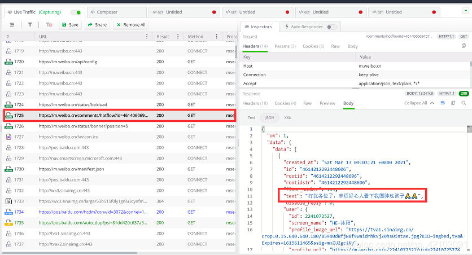Click lock icon of session 1728
The image size is (472, 255).
(8, 148)
